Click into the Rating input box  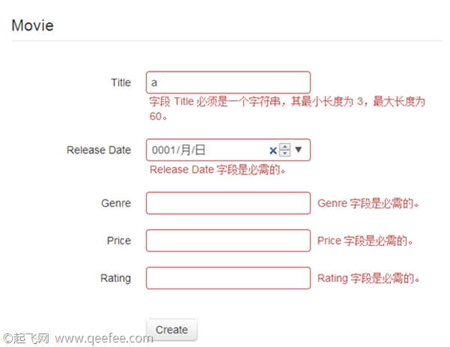[x=228, y=278]
